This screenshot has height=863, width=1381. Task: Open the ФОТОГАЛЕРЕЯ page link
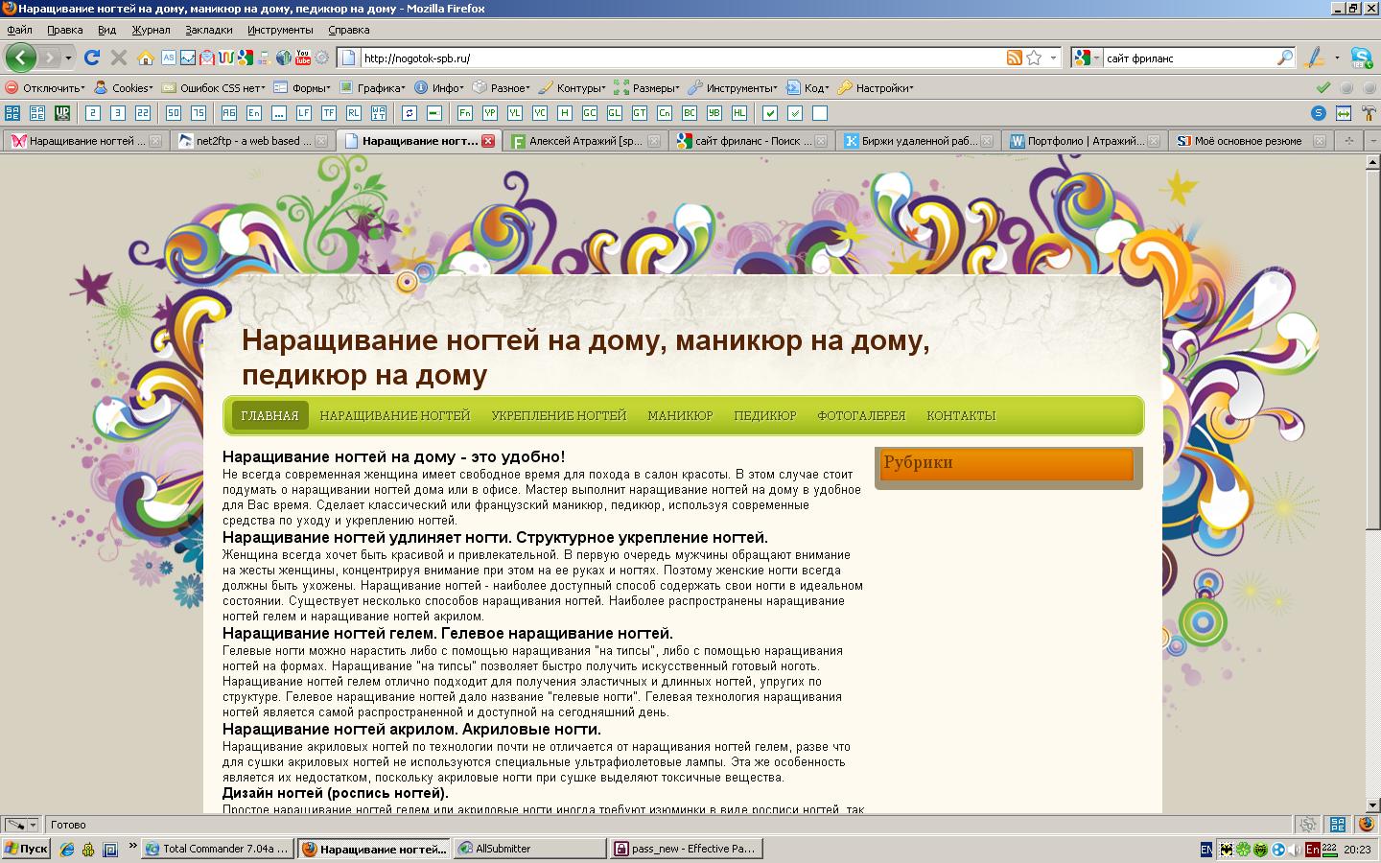(x=860, y=415)
